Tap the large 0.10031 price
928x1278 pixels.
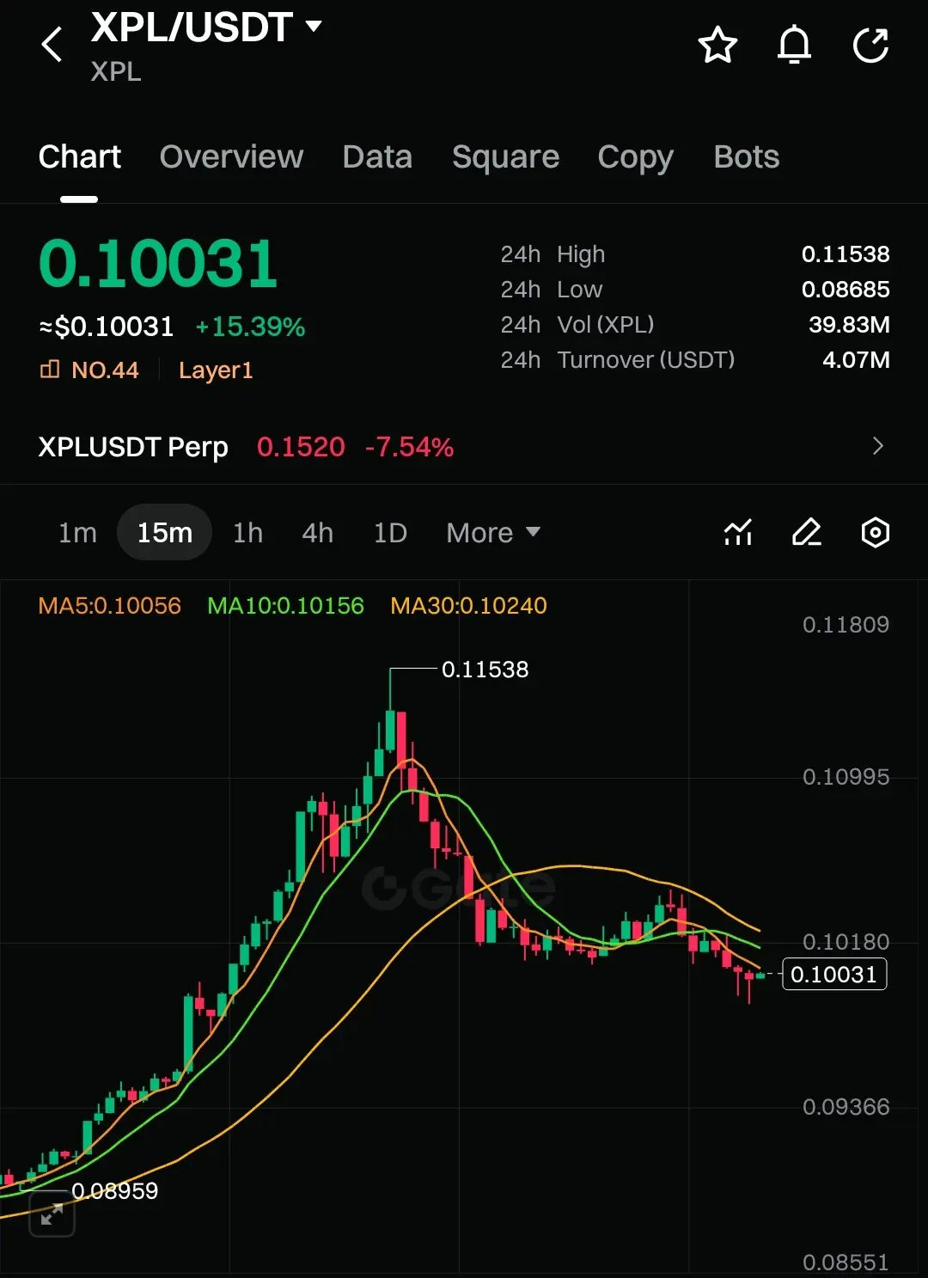point(158,264)
